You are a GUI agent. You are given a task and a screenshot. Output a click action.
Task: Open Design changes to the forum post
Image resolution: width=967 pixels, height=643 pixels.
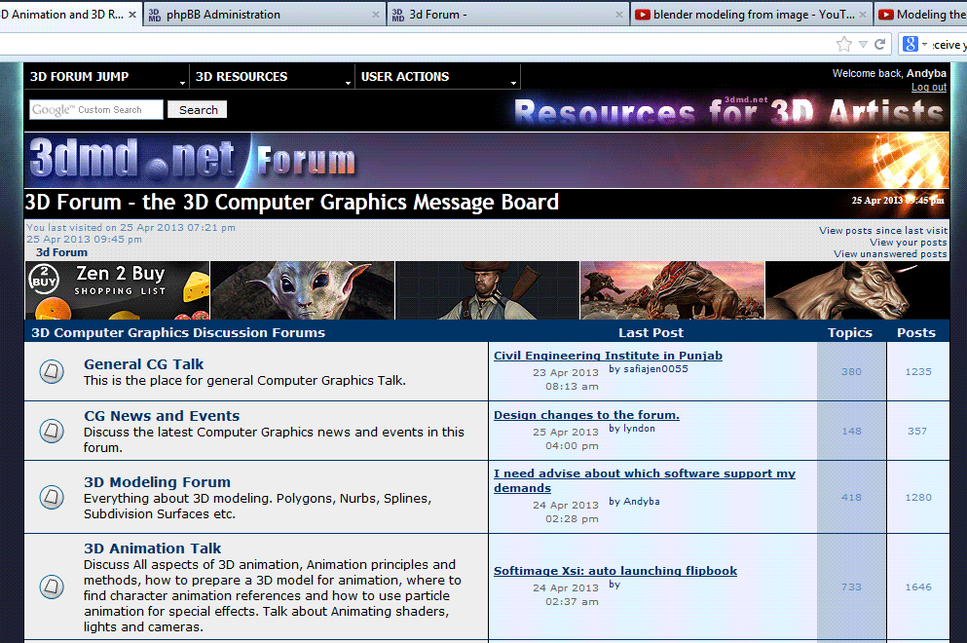click(x=586, y=415)
